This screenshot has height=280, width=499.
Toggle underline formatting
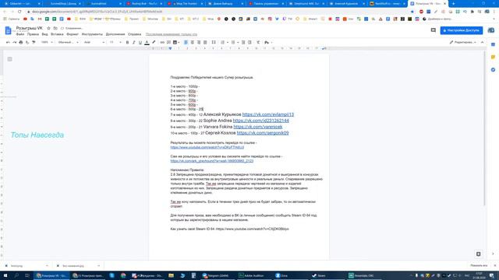(x=140, y=42)
